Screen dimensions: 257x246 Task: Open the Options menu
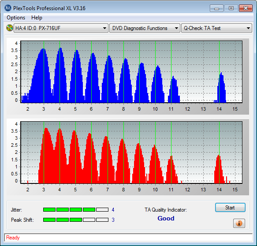[16, 18]
